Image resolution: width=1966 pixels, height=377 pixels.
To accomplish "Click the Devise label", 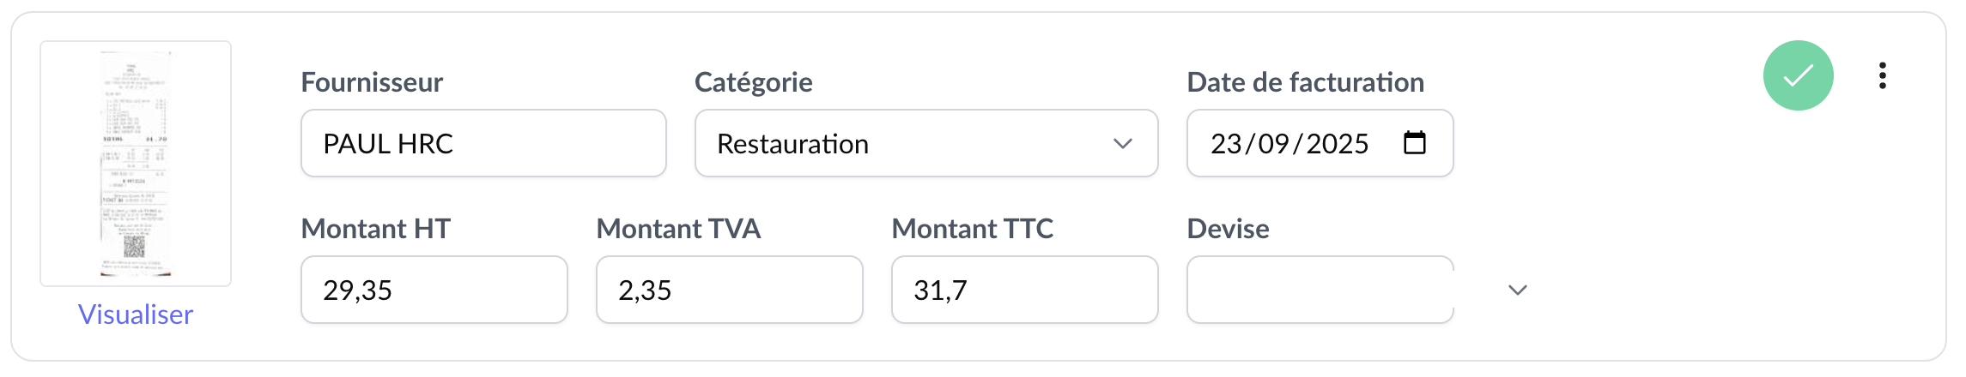I will tap(1228, 229).
